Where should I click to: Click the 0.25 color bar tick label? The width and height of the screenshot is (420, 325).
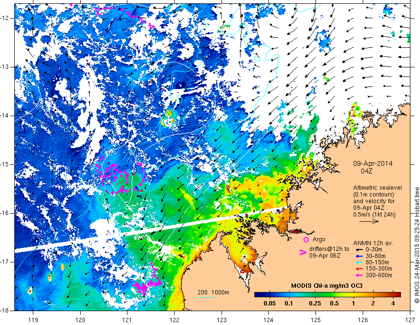tap(315, 303)
